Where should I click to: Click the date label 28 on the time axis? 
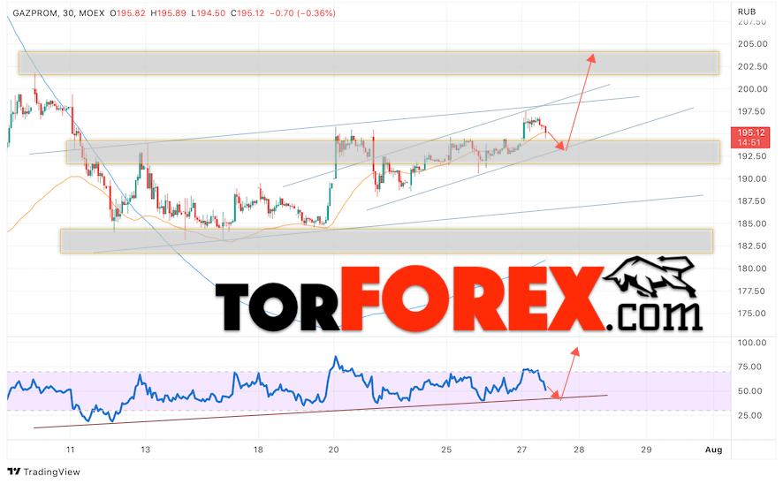point(579,450)
